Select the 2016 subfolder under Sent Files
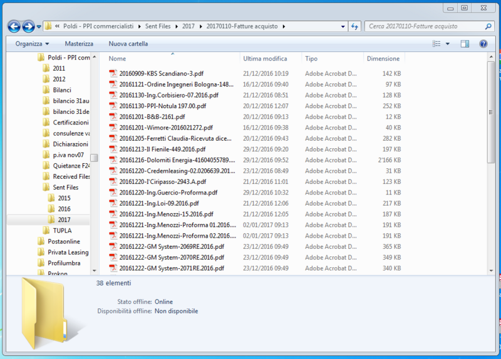The image size is (501, 359). (x=64, y=209)
